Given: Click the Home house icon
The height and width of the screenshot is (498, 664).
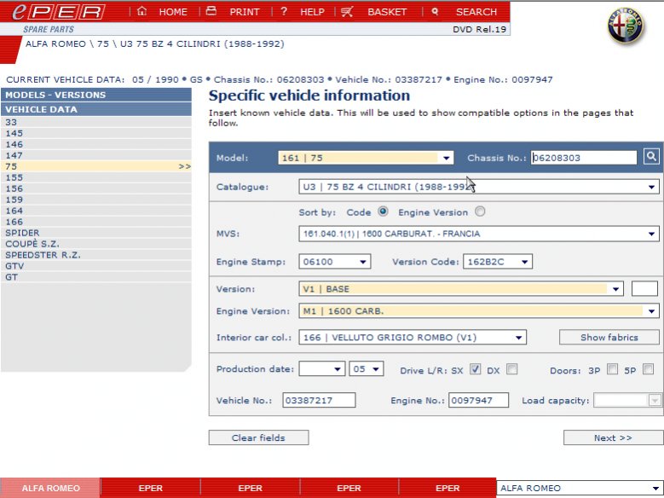Looking at the screenshot, I should [x=141, y=12].
